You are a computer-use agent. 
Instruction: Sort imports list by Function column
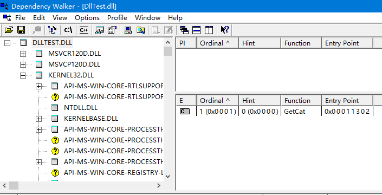pyautogui.click(x=301, y=43)
